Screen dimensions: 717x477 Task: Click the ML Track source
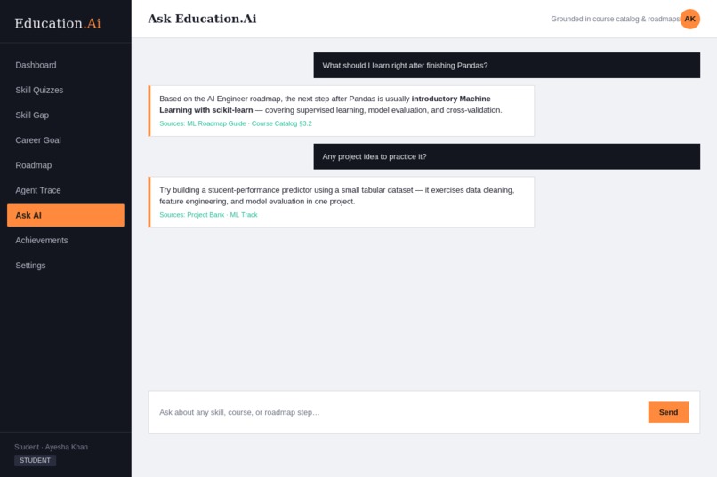coord(244,215)
